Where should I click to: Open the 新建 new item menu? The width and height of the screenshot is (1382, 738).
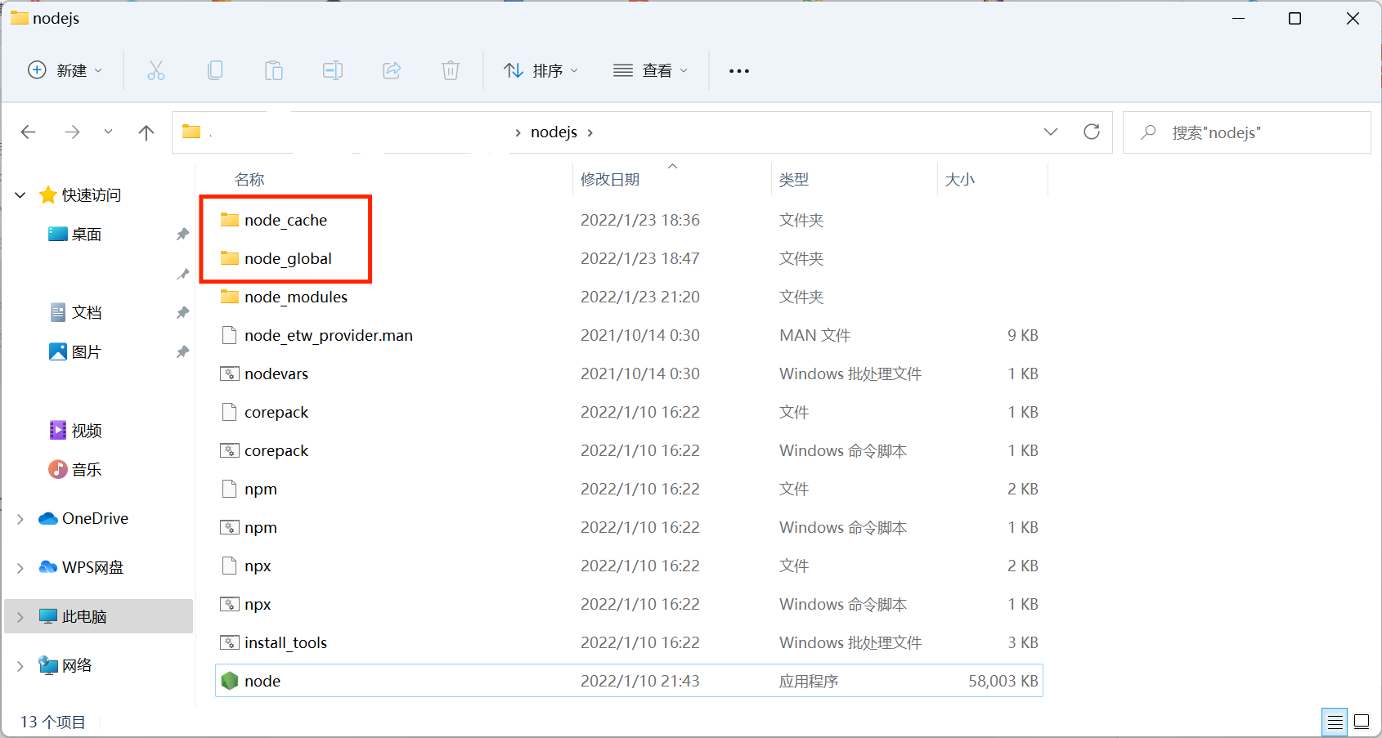pos(65,70)
